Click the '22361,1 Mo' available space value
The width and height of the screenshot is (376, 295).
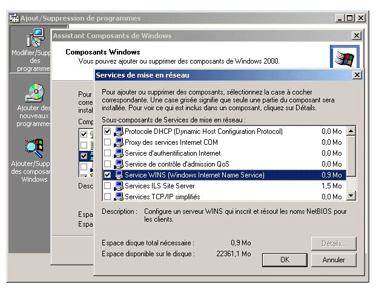234,254
